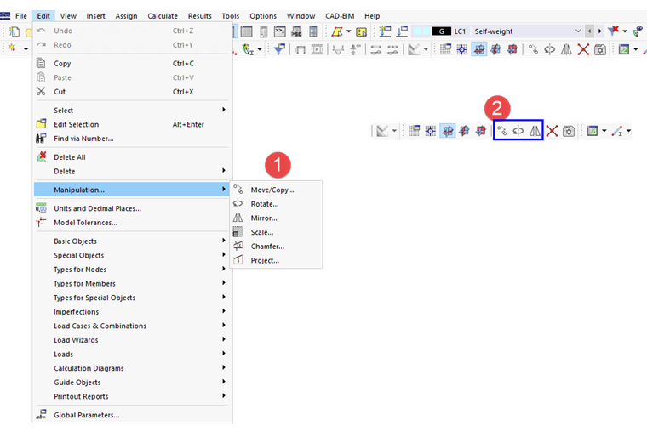647x437 pixels.
Task: Click the blue funnel filter icon
Action: 279,50
